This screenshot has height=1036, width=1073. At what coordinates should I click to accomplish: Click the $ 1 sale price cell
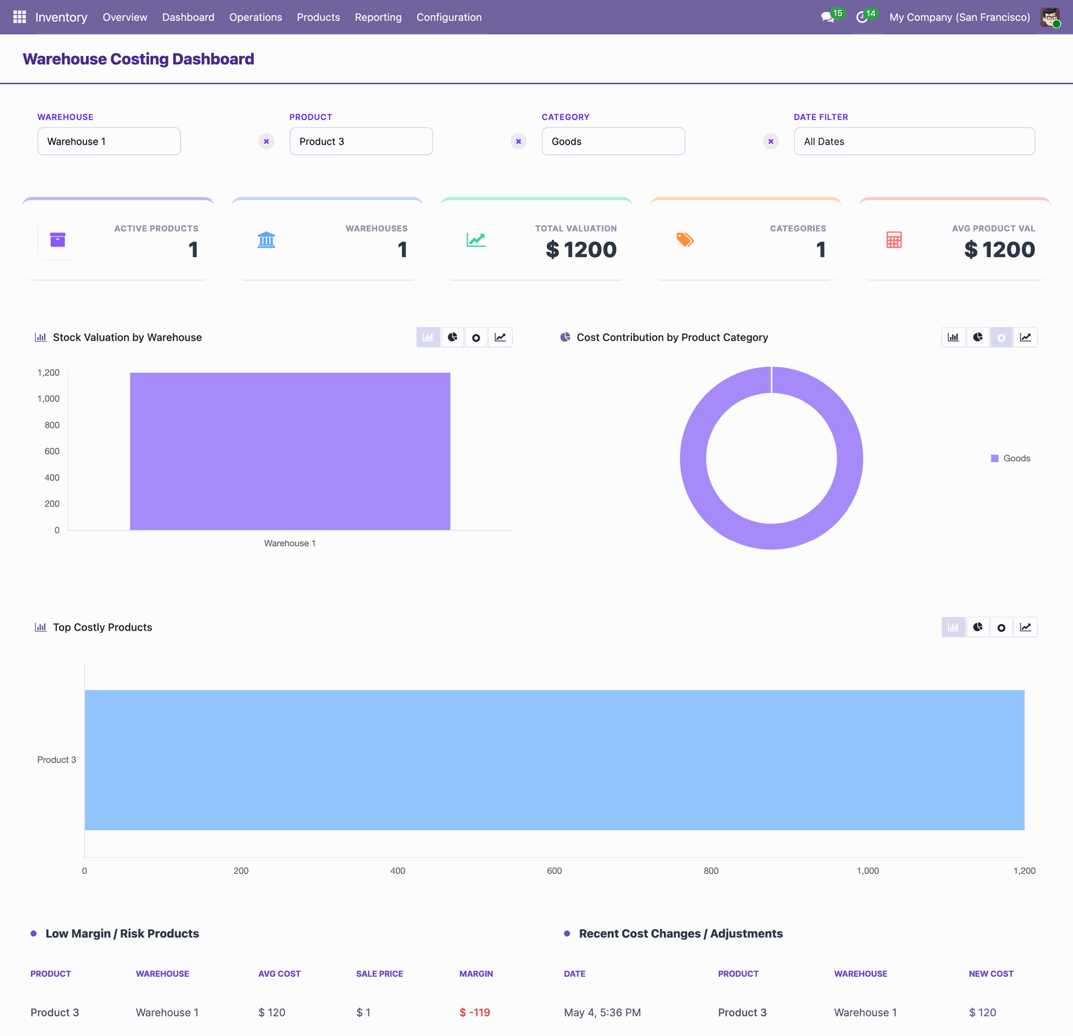(x=363, y=1013)
